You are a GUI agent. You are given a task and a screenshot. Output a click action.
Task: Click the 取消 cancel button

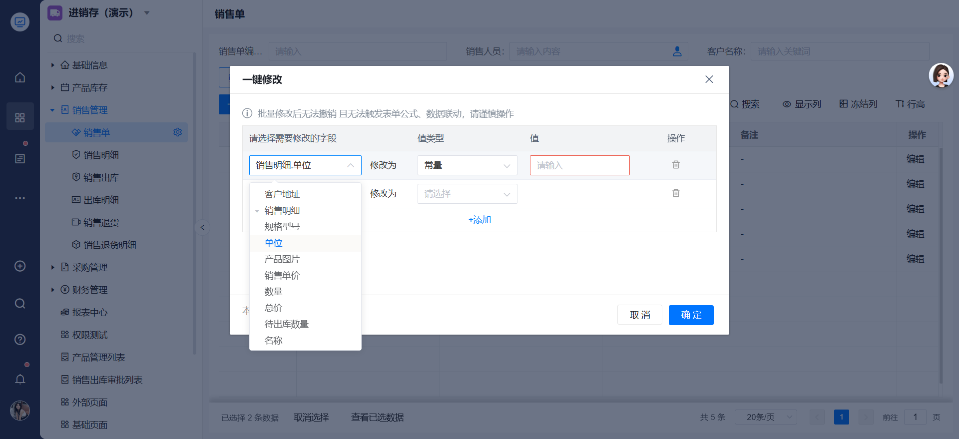640,315
